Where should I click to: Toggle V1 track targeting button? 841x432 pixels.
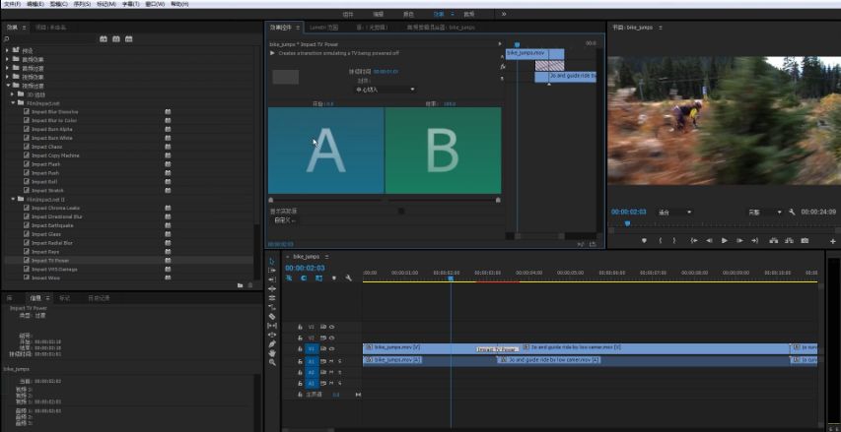click(x=312, y=348)
